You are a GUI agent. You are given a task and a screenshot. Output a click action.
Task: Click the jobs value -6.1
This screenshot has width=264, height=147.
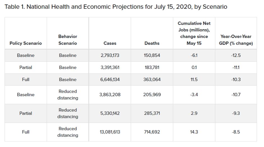point(194,55)
